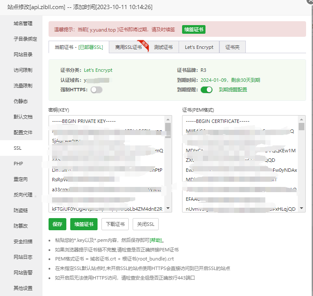The image size is (313, 296).
Task: Open 到期提醒配置 link
Action: click(233, 90)
